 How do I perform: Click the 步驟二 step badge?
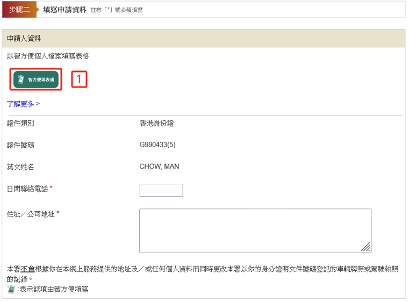19,10
